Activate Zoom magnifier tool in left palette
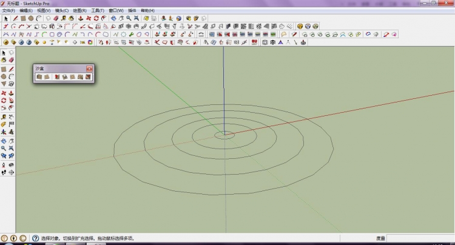 [4, 148]
